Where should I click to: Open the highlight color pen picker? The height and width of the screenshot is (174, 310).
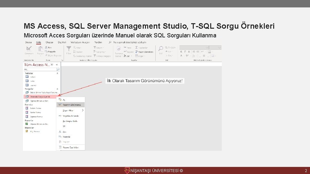coord(187,56)
